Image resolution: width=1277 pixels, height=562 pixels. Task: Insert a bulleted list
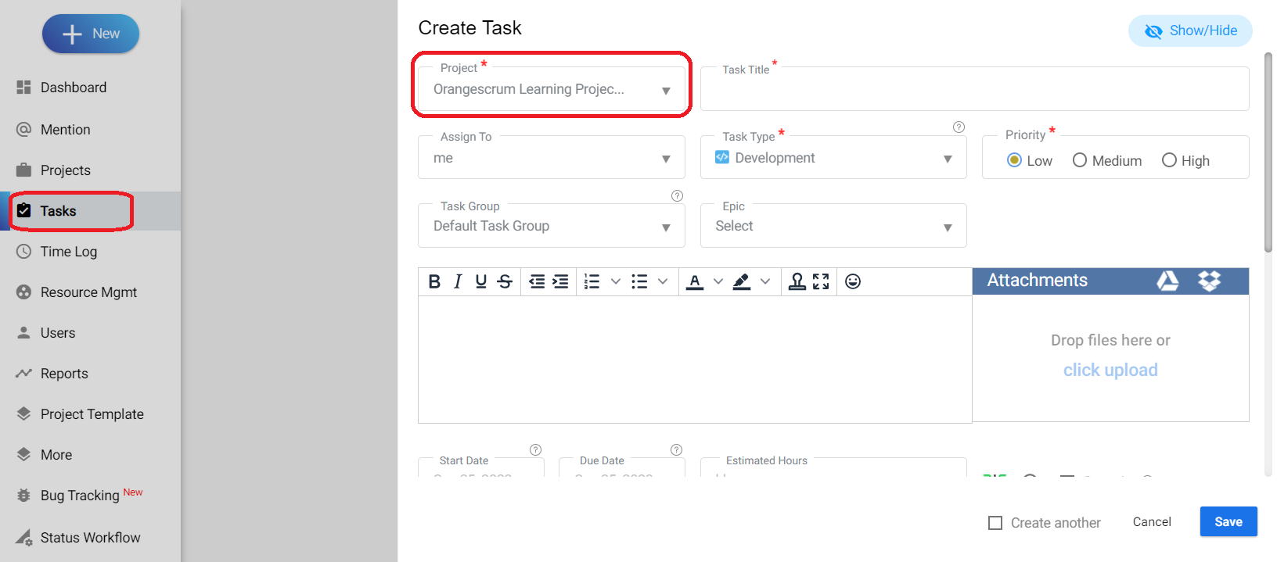click(639, 281)
